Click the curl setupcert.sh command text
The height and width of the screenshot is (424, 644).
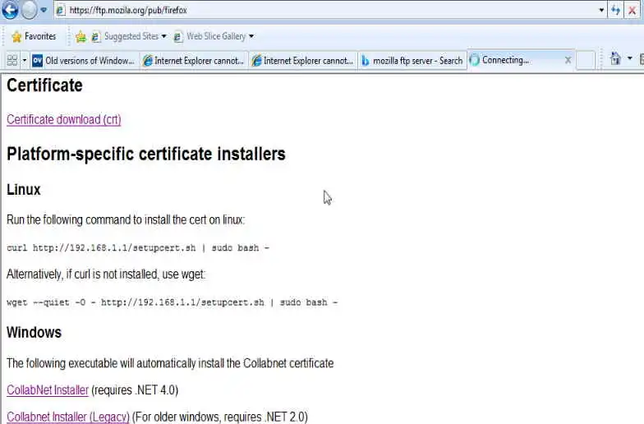point(138,248)
